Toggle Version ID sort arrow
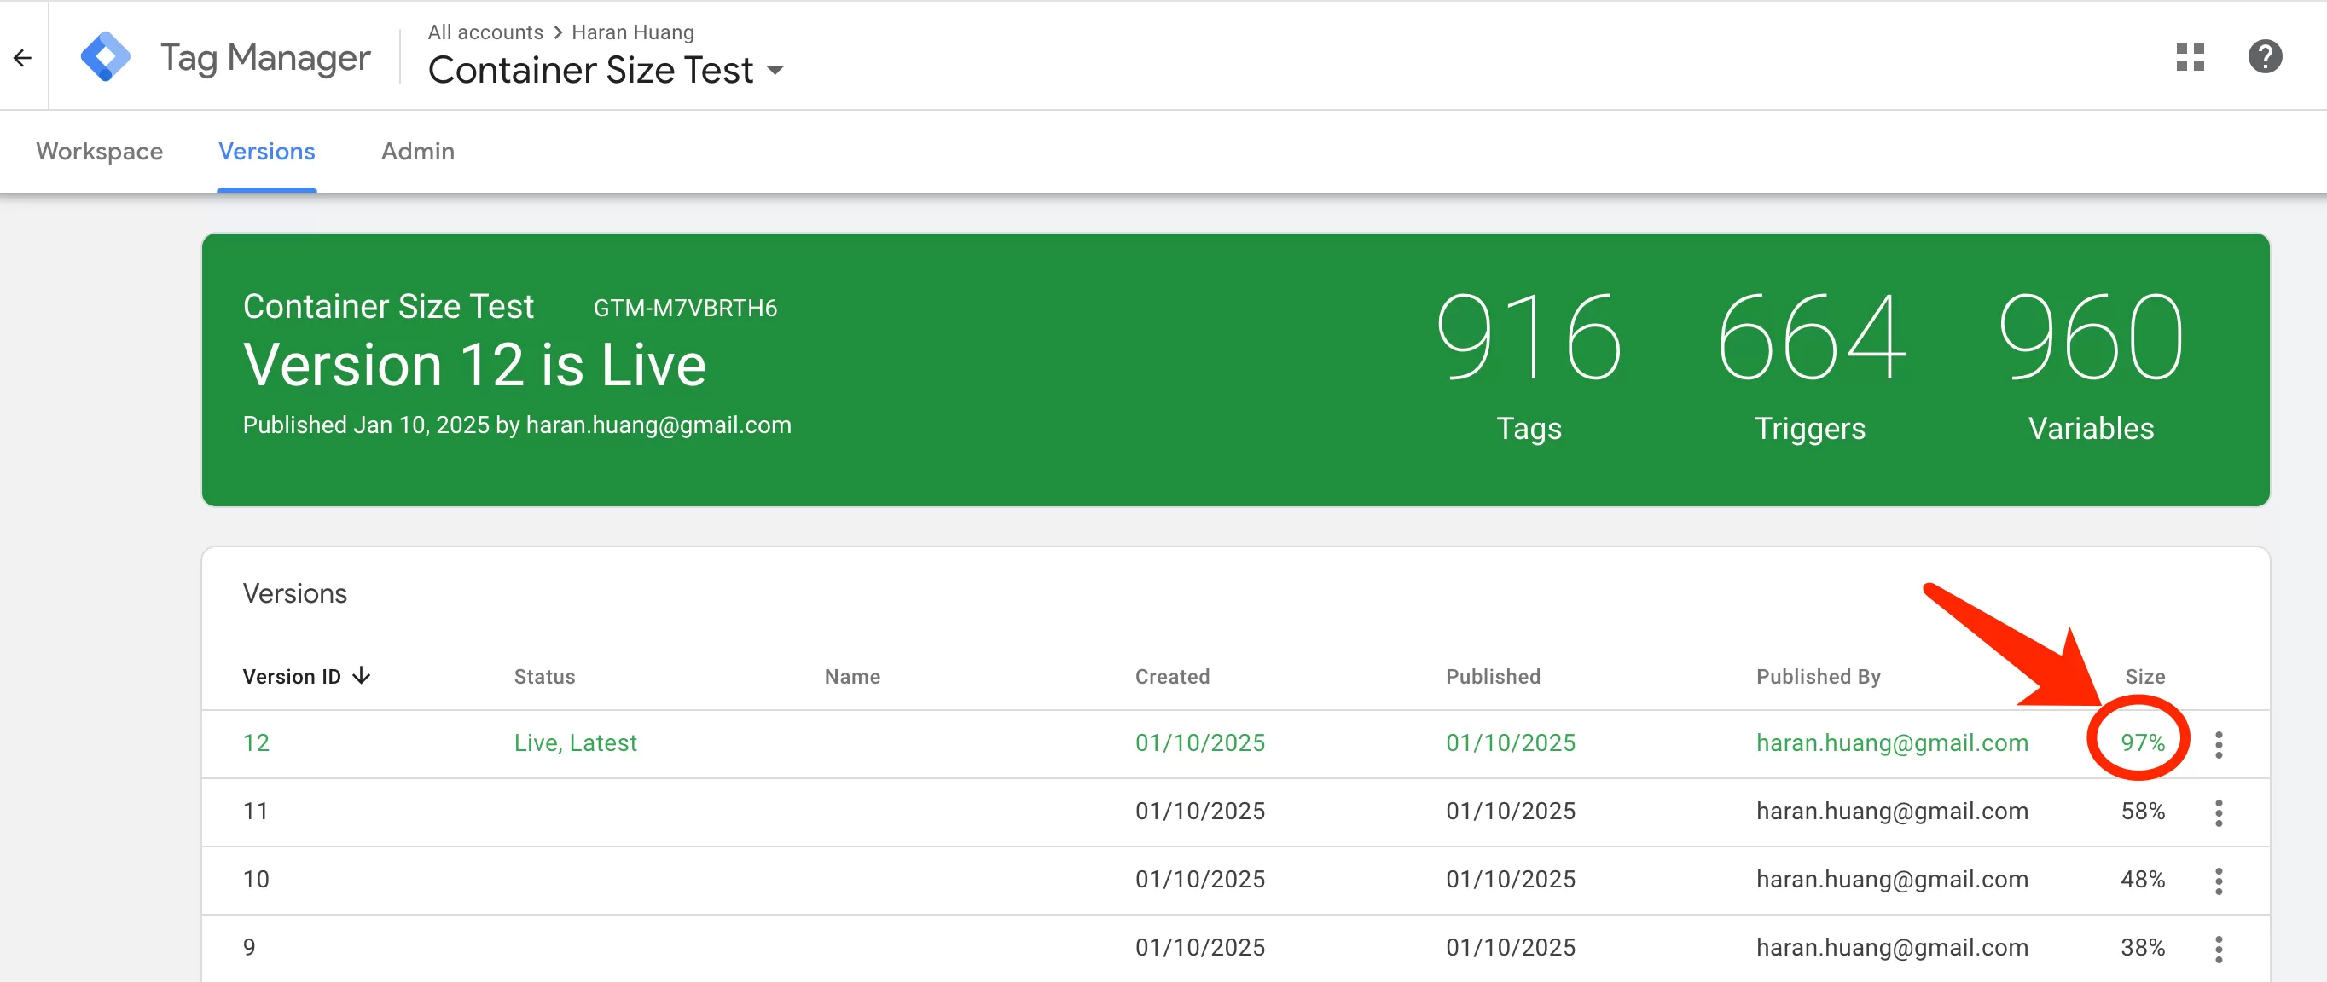 point(362,675)
